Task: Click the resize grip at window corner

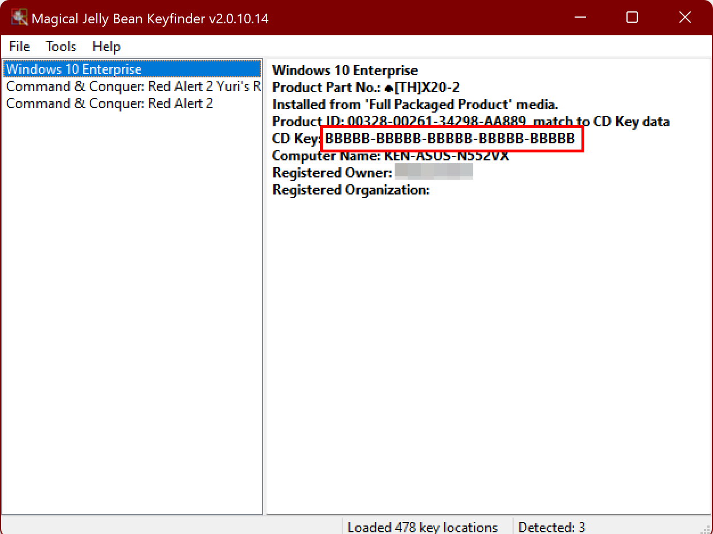Action: [x=706, y=528]
